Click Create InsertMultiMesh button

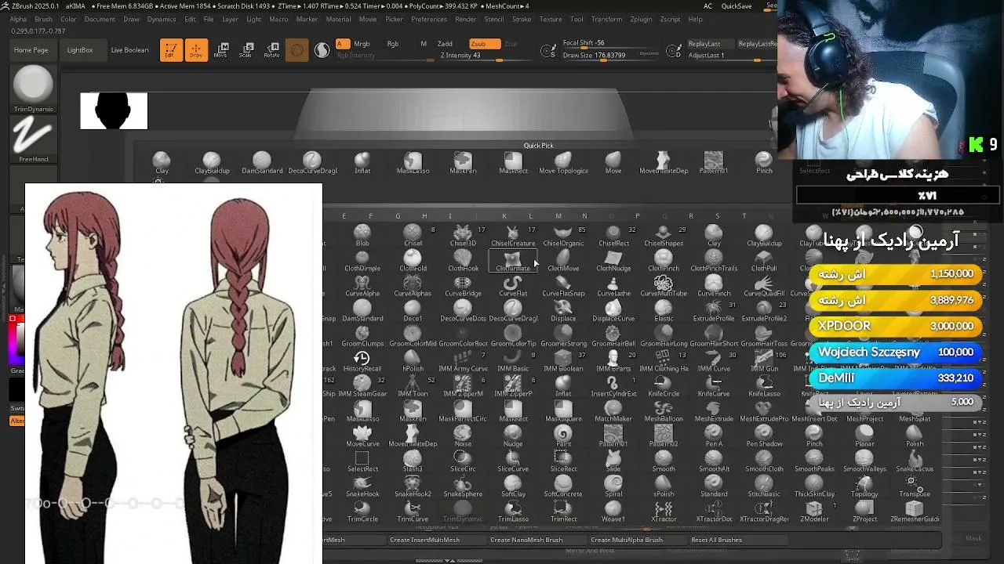click(425, 540)
